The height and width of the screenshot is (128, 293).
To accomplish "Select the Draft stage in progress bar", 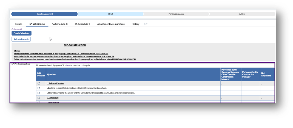I will click(110, 14).
